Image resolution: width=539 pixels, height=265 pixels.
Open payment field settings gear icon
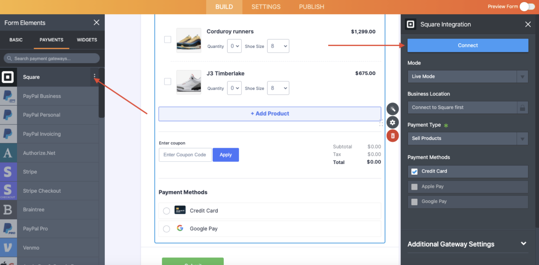click(393, 122)
